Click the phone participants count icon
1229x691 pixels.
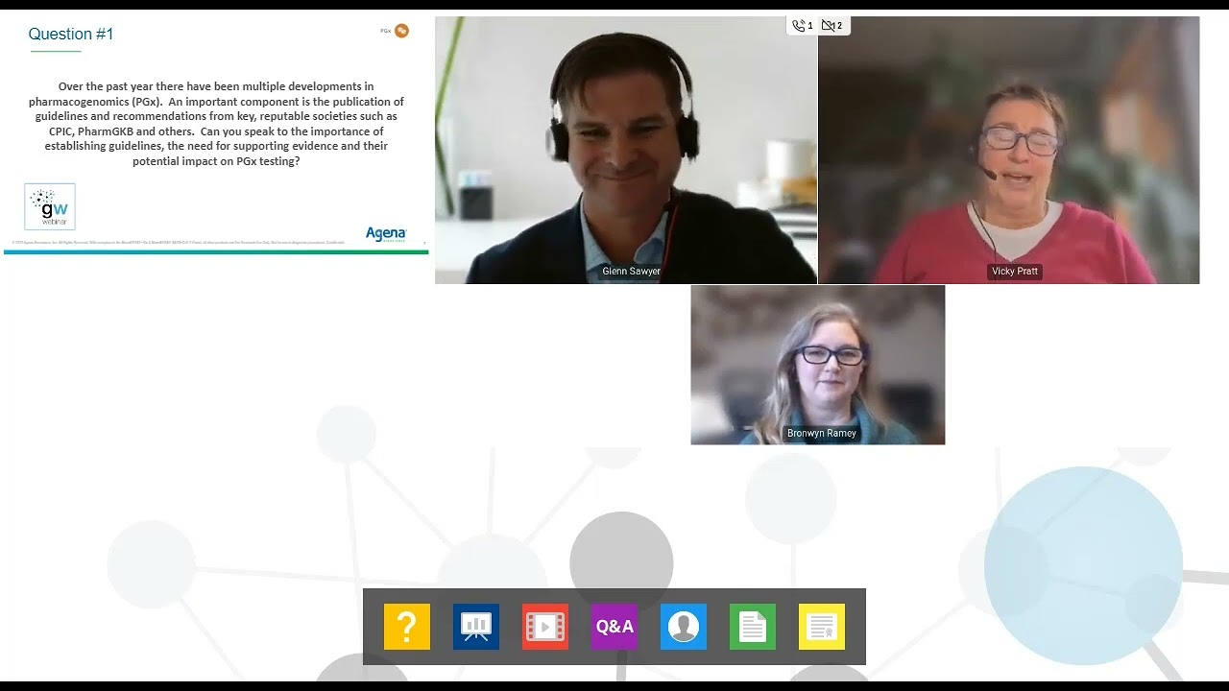[x=803, y=26]
